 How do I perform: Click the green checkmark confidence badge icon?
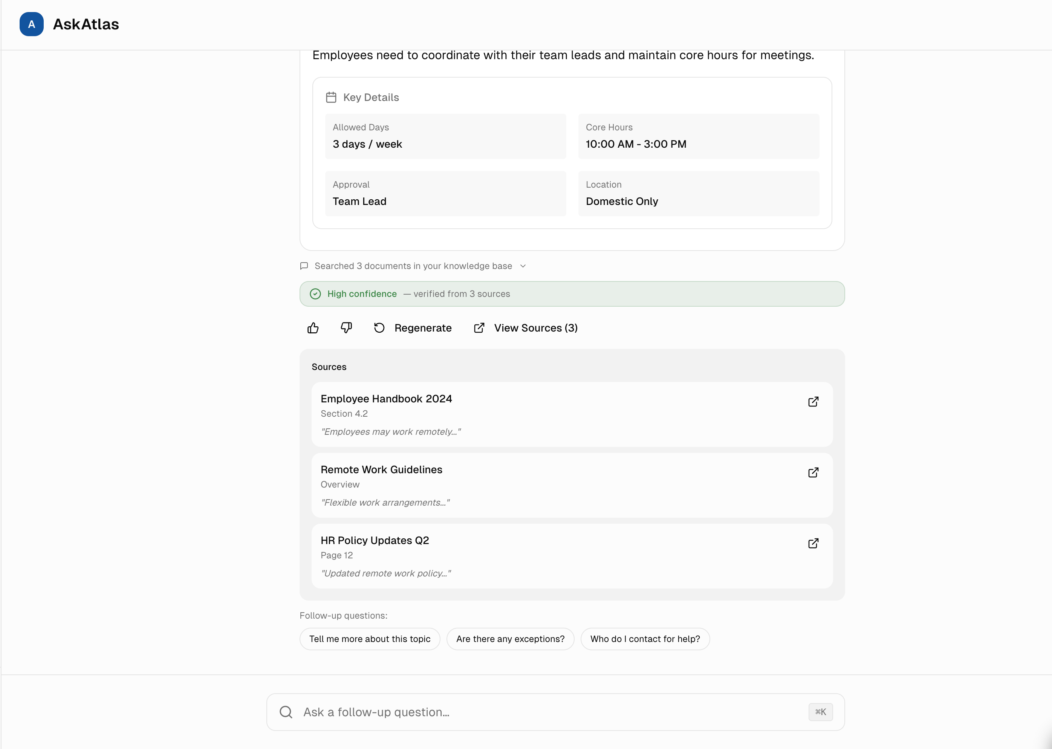[315, 294]
